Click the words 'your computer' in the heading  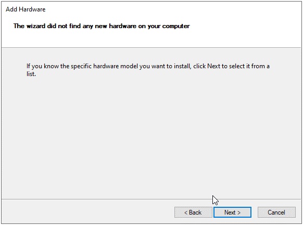pos(169,26)
